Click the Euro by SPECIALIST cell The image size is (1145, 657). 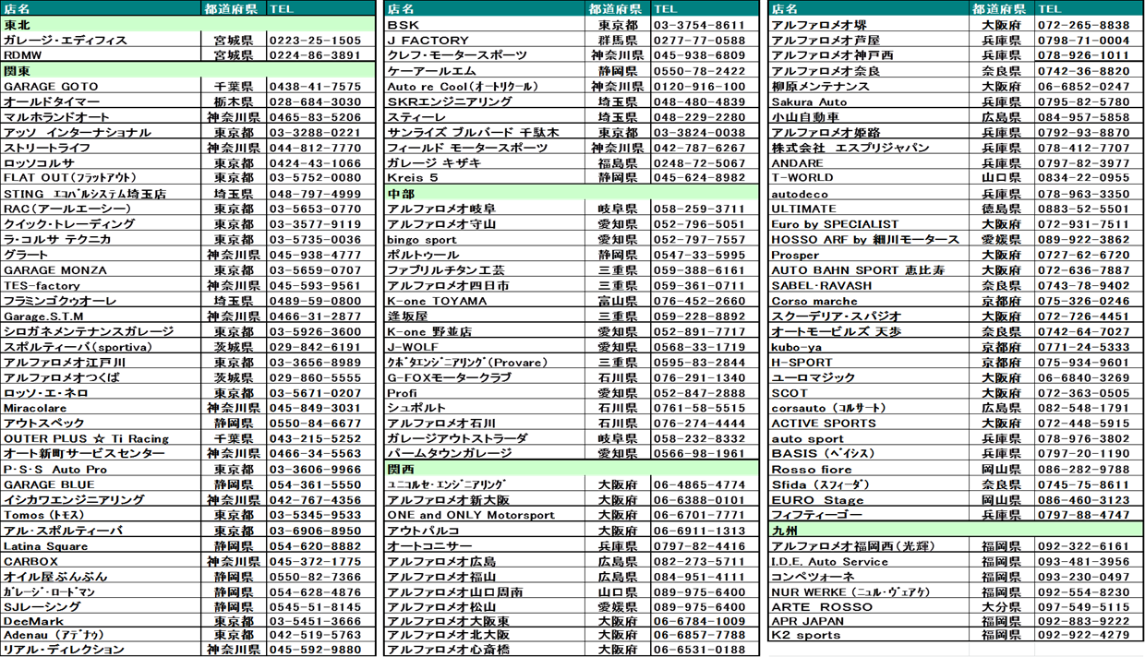(x=870, y=224)
